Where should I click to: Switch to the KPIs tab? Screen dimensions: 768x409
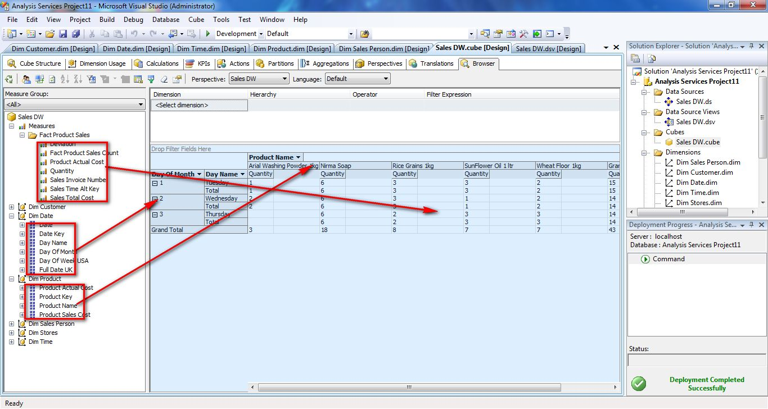click(x=197, y=63)
